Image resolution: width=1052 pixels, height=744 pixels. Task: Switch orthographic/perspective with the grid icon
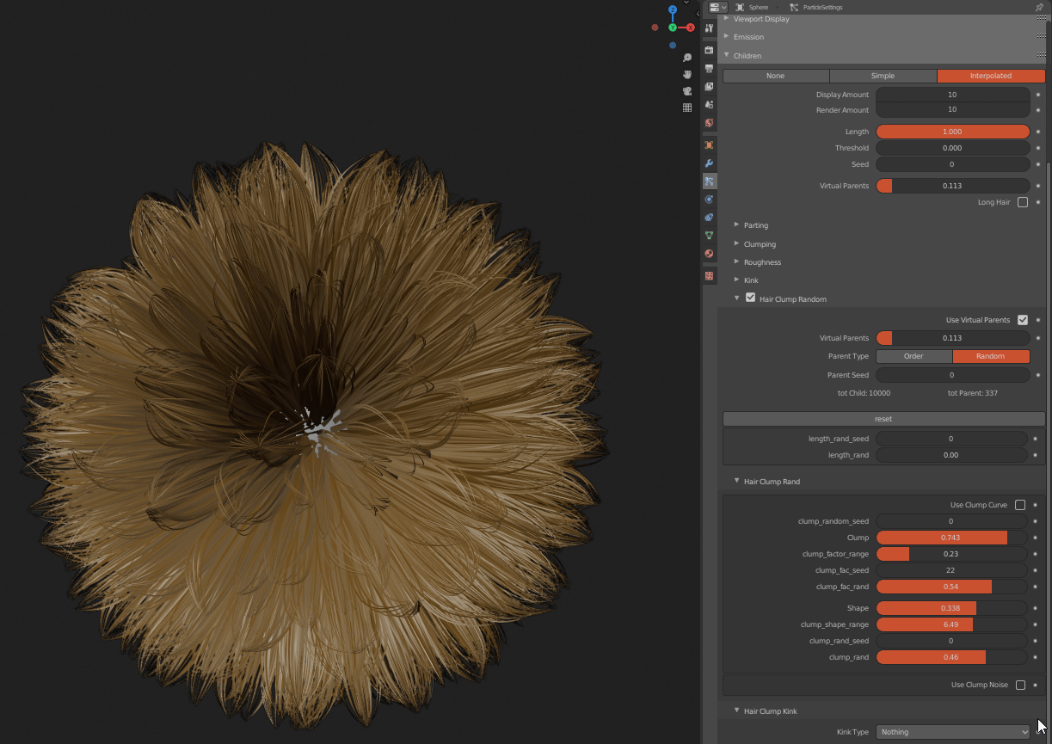(x=687, y=108)
